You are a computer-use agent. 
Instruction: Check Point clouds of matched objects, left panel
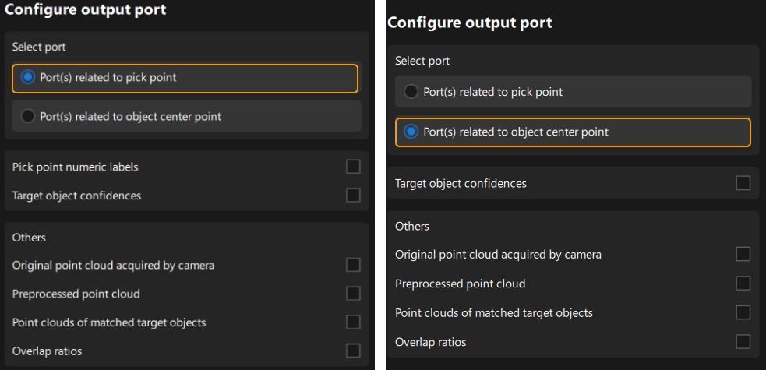353,322
